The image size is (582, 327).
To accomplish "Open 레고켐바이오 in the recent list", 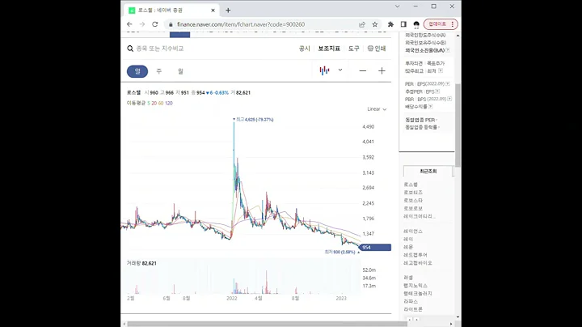I will pyautogui.click(x=418, y=263).
